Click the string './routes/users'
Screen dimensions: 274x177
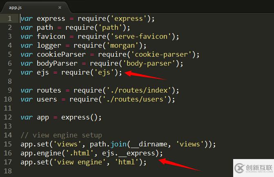(x=135, y=99)
